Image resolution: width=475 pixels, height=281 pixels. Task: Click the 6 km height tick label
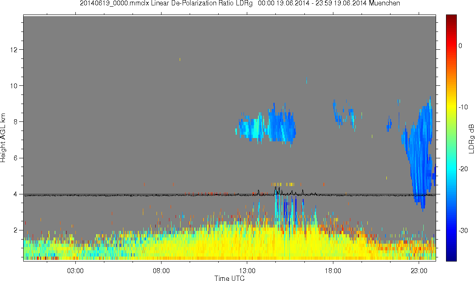pyautogui.click(x=15, y=158)
